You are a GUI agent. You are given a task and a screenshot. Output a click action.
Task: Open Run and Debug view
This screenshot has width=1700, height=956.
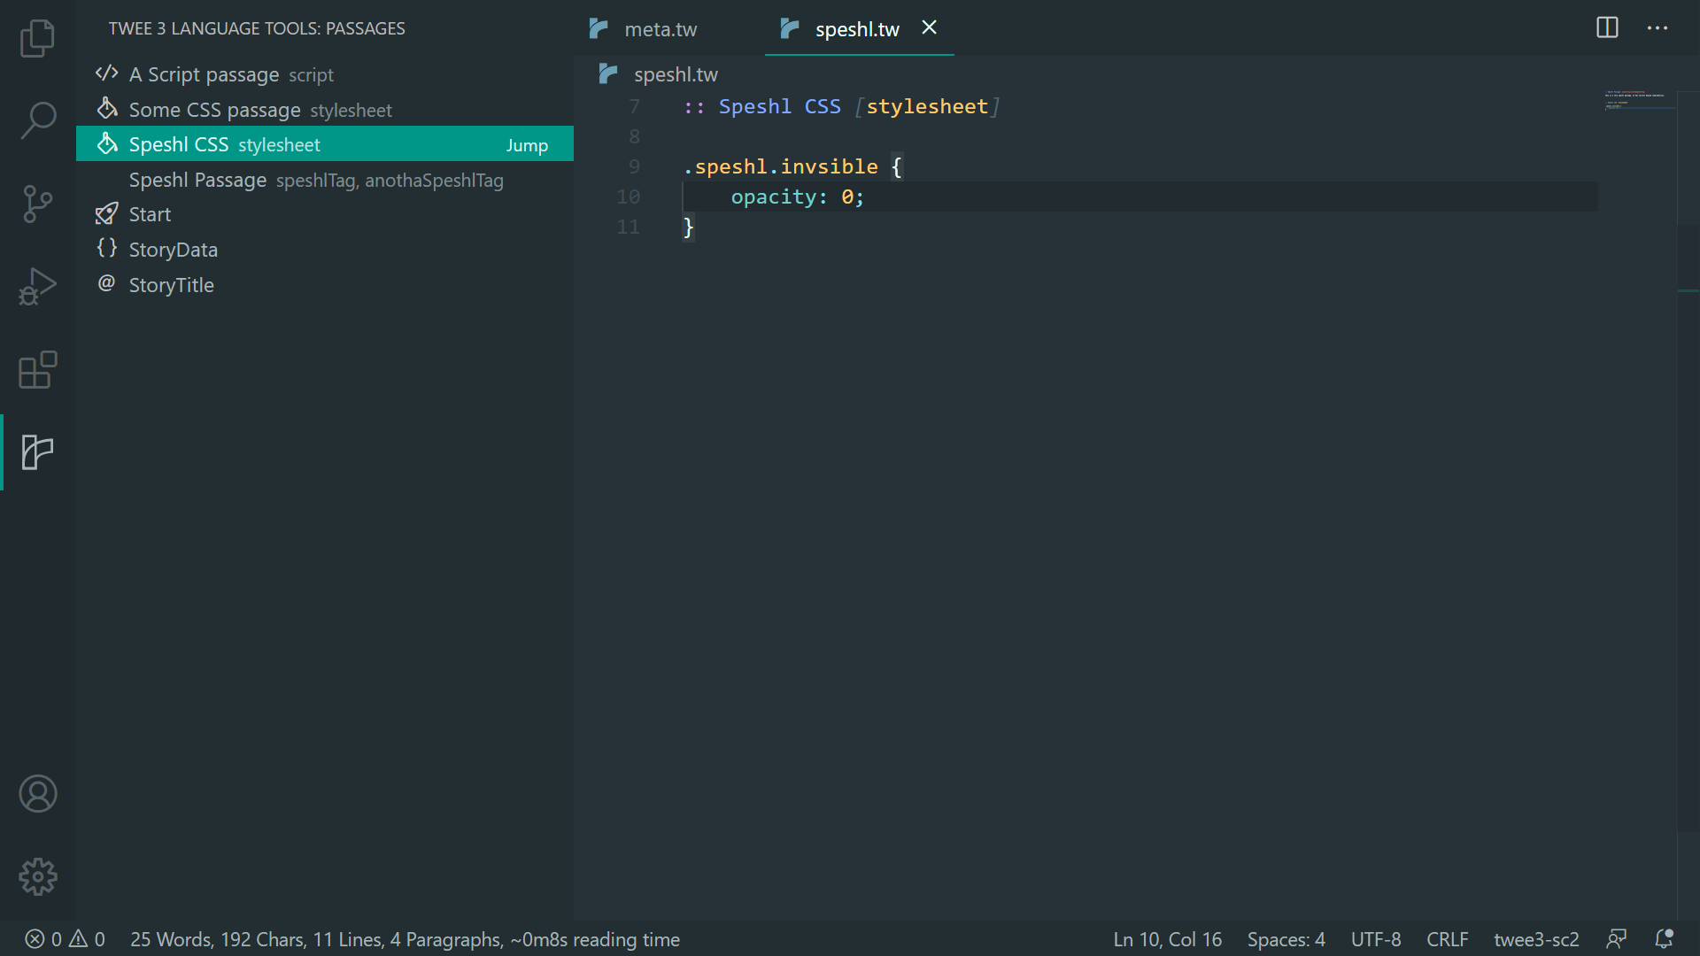[x=37, y=287]
